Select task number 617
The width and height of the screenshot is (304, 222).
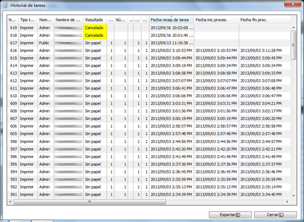tap(14, 43)
